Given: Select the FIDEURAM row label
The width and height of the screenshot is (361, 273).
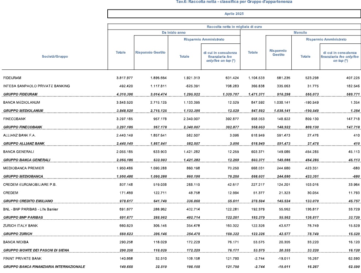Looking at the screenshot, I should [x=12, y=78].
